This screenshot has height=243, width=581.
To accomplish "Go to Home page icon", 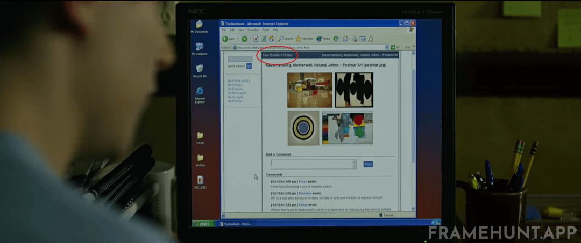I will coord(272,39).
